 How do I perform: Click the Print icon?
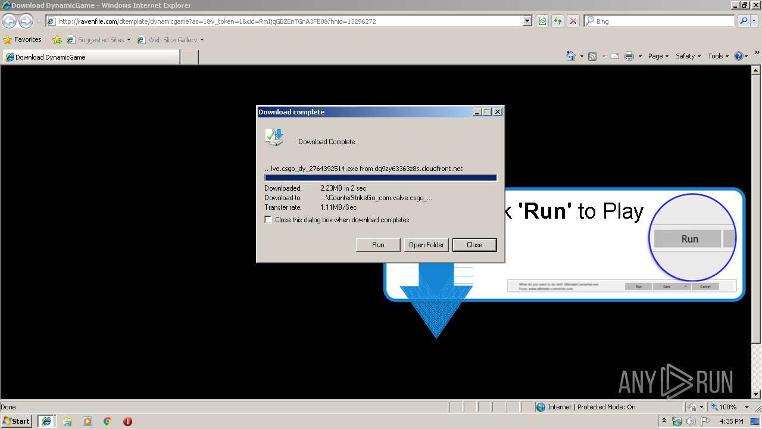(629, 56)
